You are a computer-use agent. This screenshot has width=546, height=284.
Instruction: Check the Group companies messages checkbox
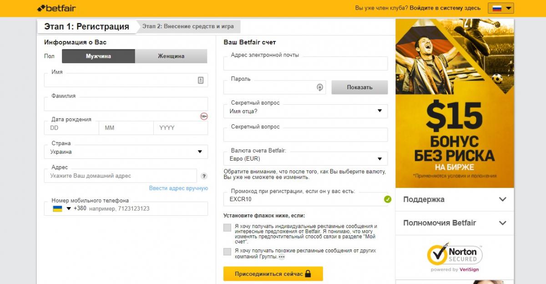click(227, 252)
